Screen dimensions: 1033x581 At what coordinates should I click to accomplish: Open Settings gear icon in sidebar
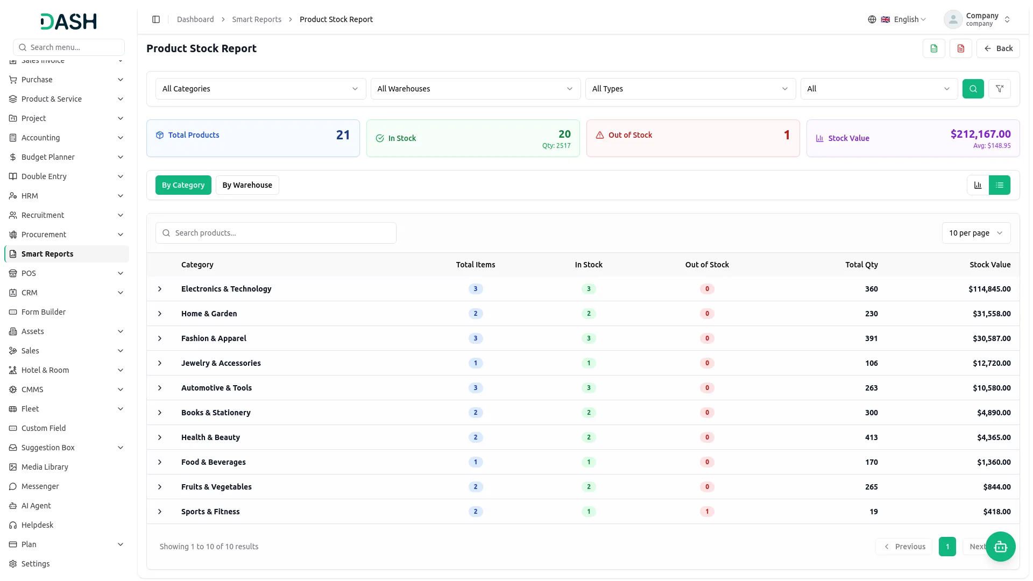coord(13,564)
